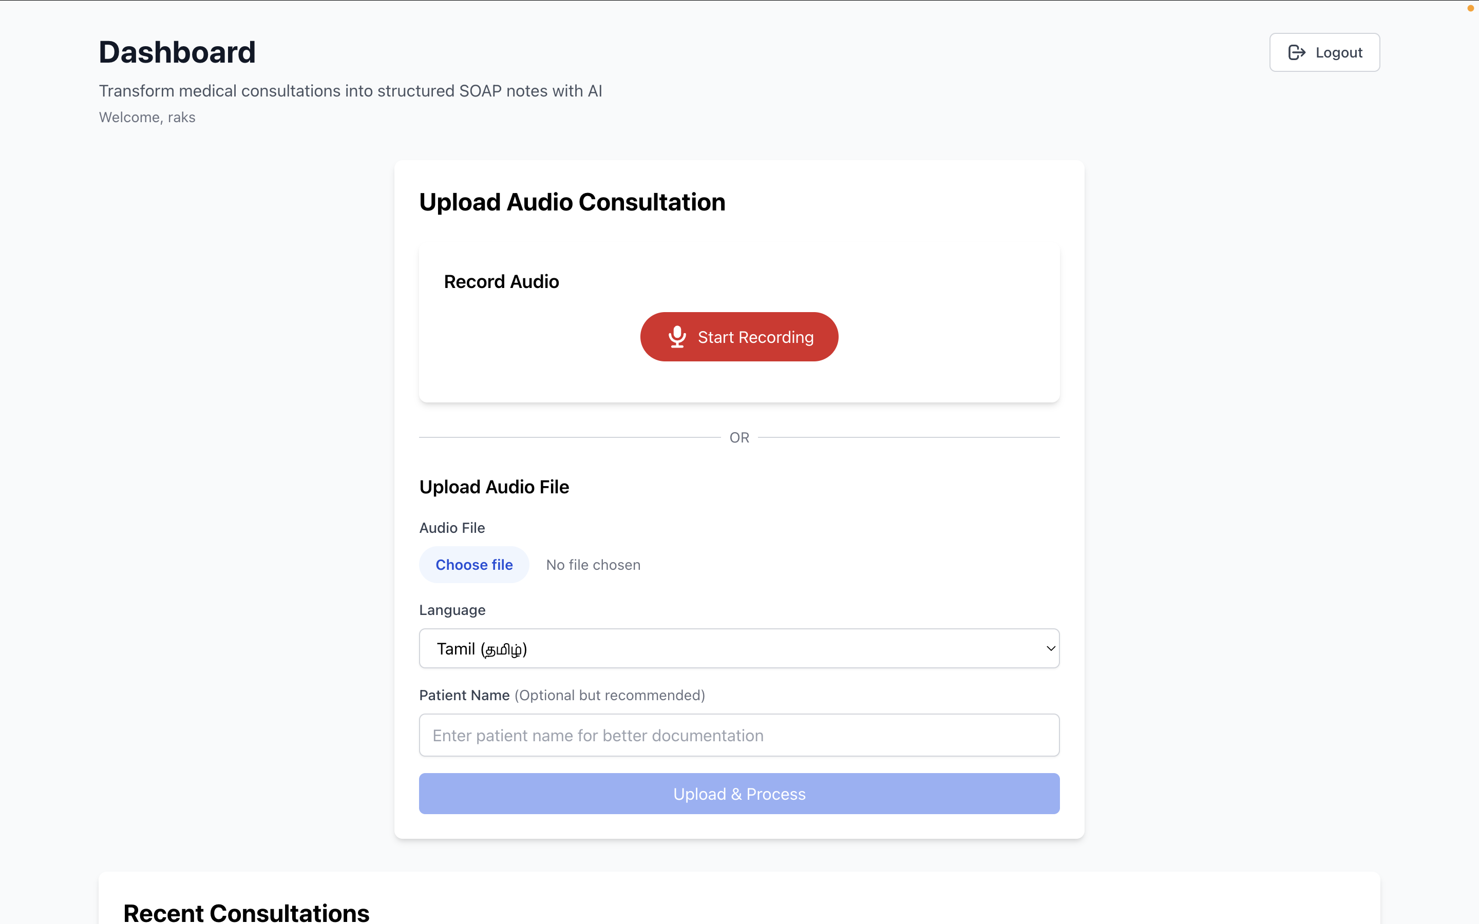Image resolution: width=1479 pixels, height=924 pixels.
Task: Click the logout arrow icon
Action: (x=1296, y=52)
